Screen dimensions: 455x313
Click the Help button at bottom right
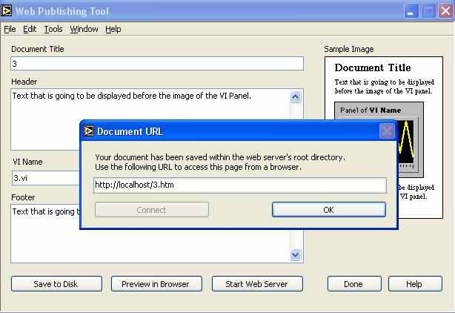414,284
